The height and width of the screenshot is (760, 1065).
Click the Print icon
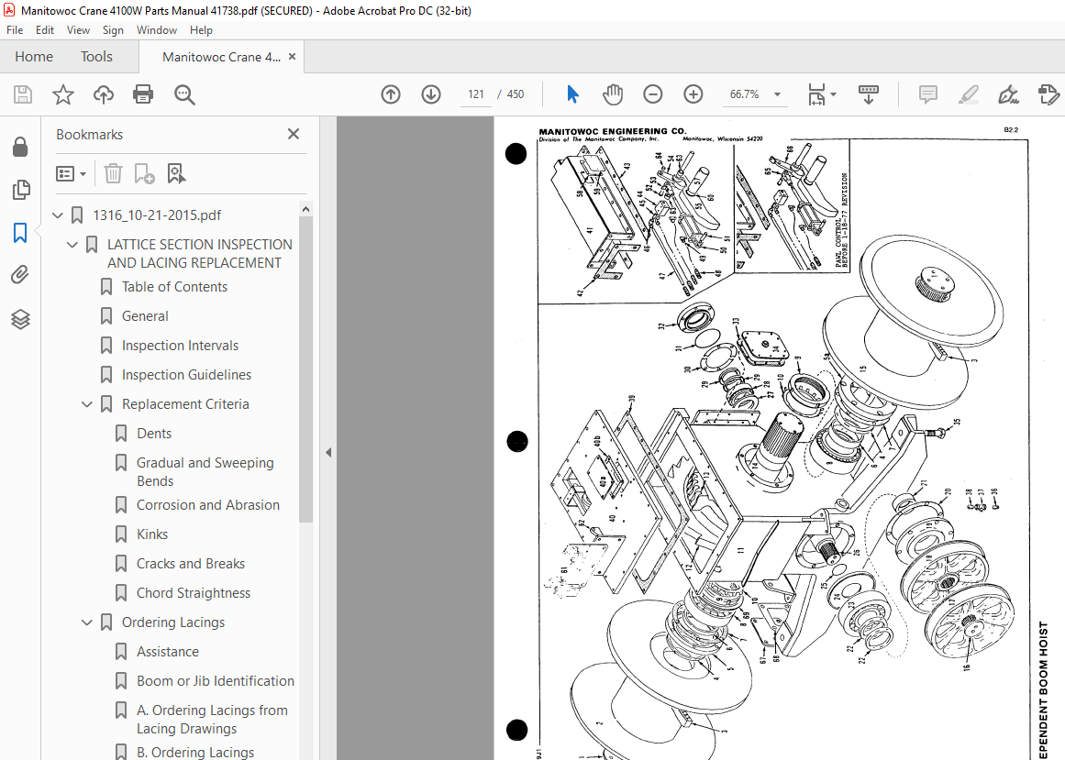click(143, 94)
